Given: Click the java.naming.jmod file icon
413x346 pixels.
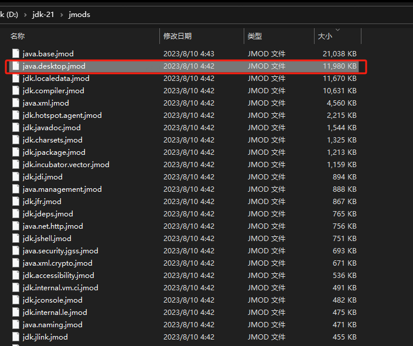Looking at the screenshot, I should pos(16,325).
